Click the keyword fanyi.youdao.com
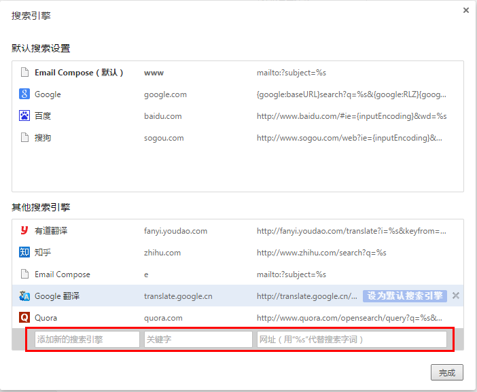Viewport: 477px width, 392px height. click(175, 231)
